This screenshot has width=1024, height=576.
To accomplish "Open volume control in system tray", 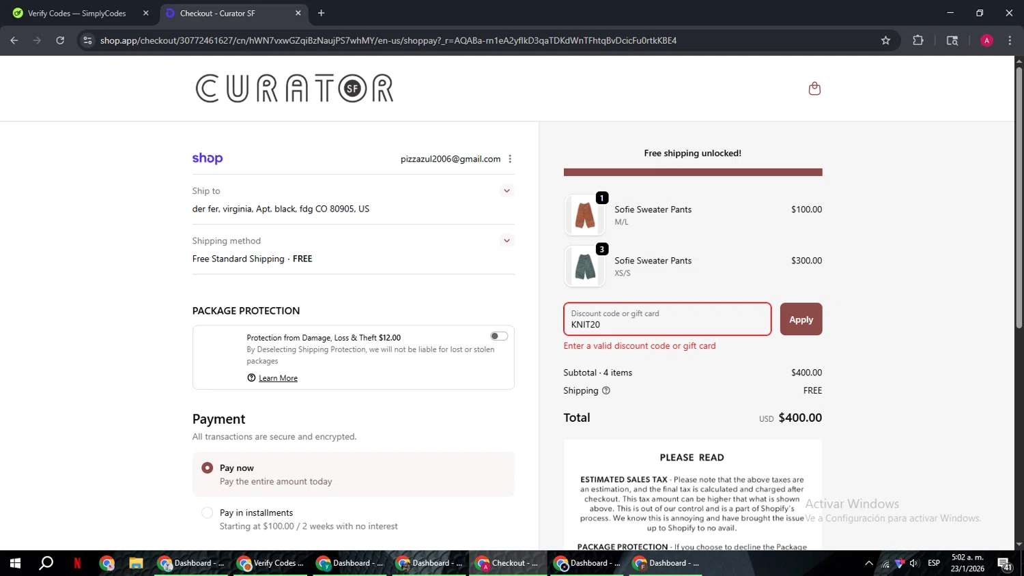I will [914, 563].
